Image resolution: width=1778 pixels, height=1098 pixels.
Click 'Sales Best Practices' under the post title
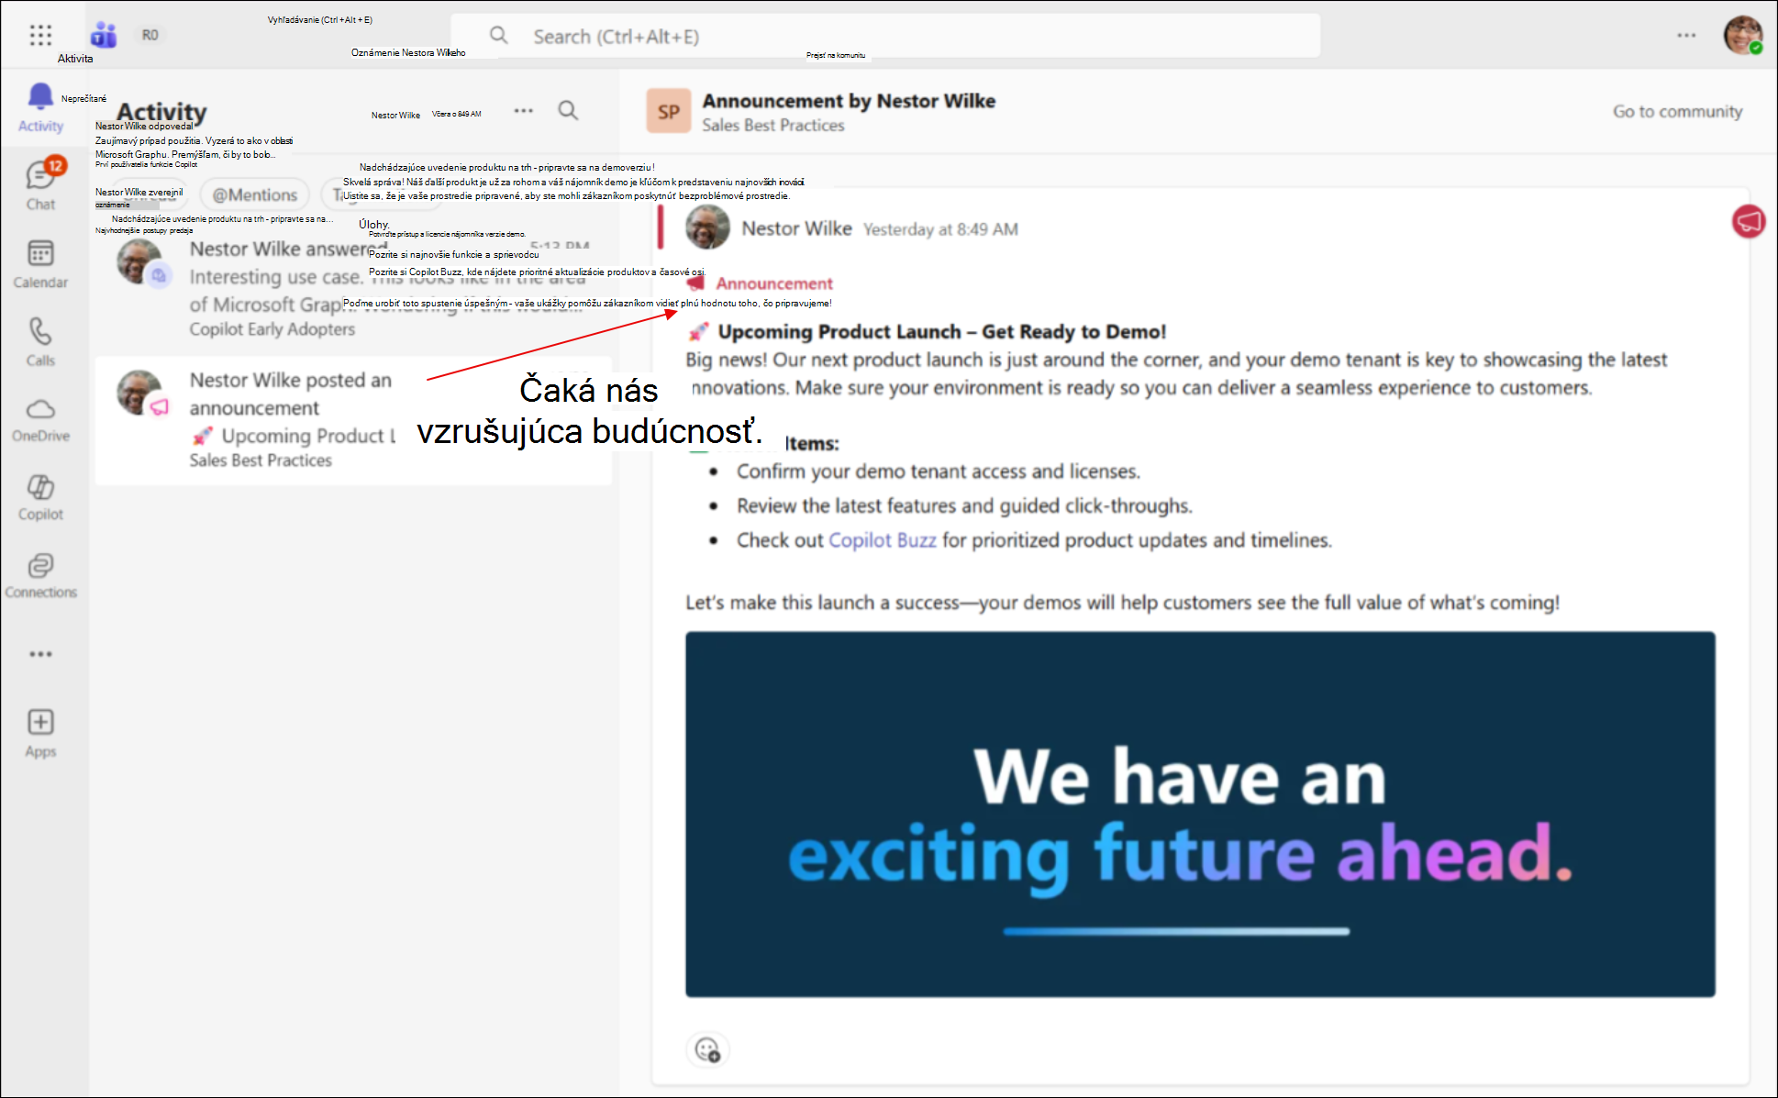click(x=773, y=126)
